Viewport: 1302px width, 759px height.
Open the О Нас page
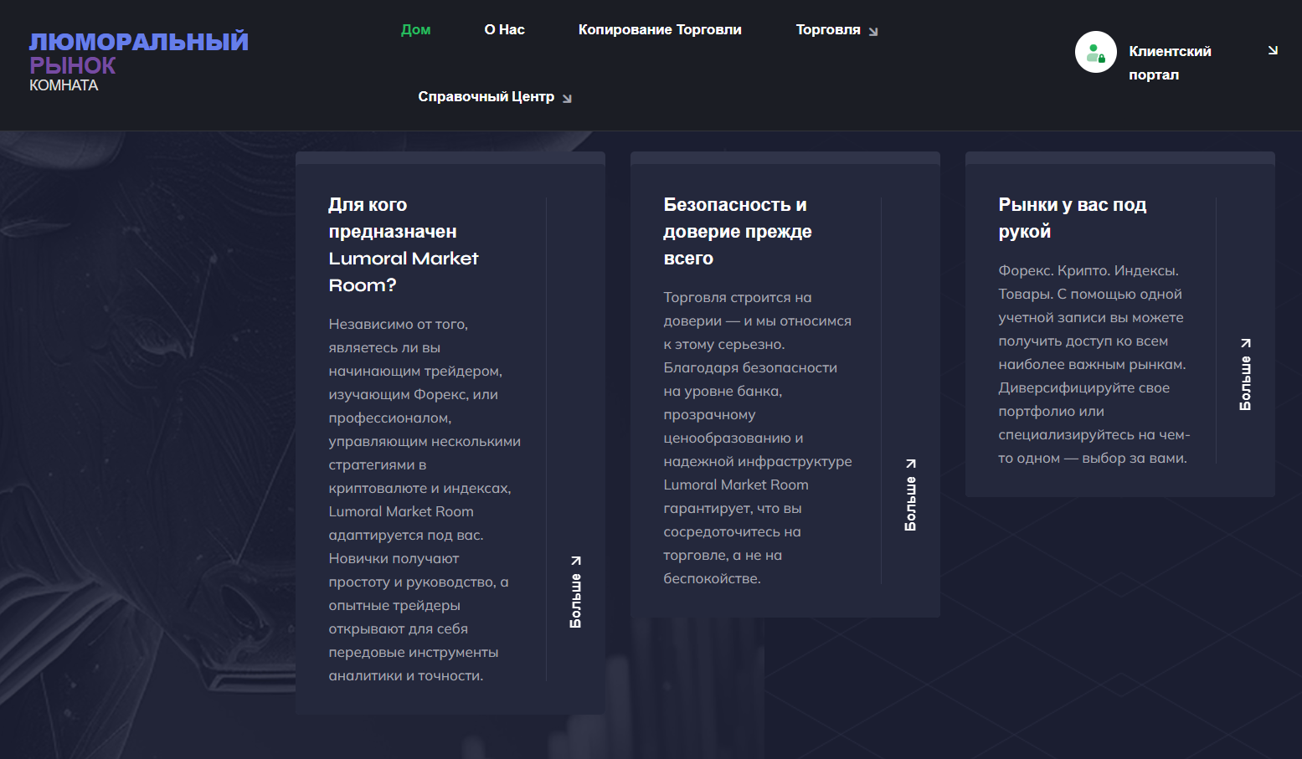504,30
